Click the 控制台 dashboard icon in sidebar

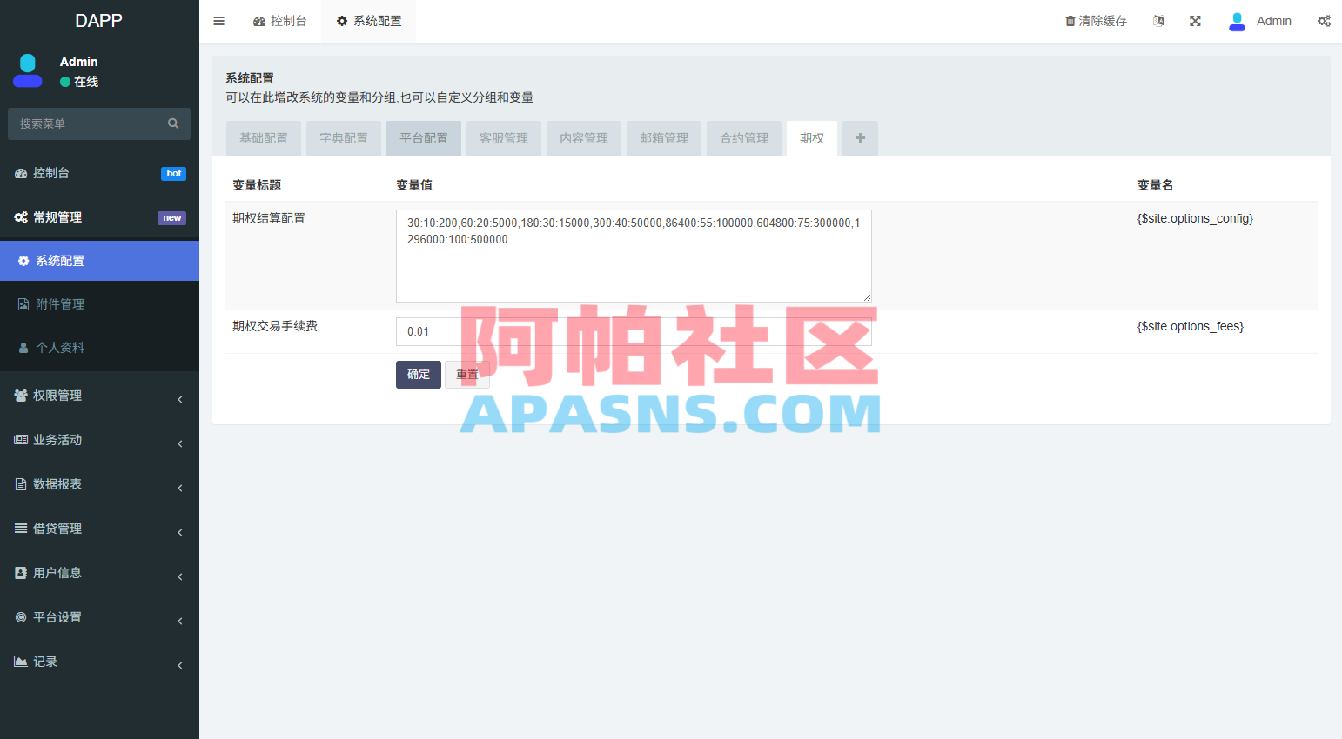point(21,173)
